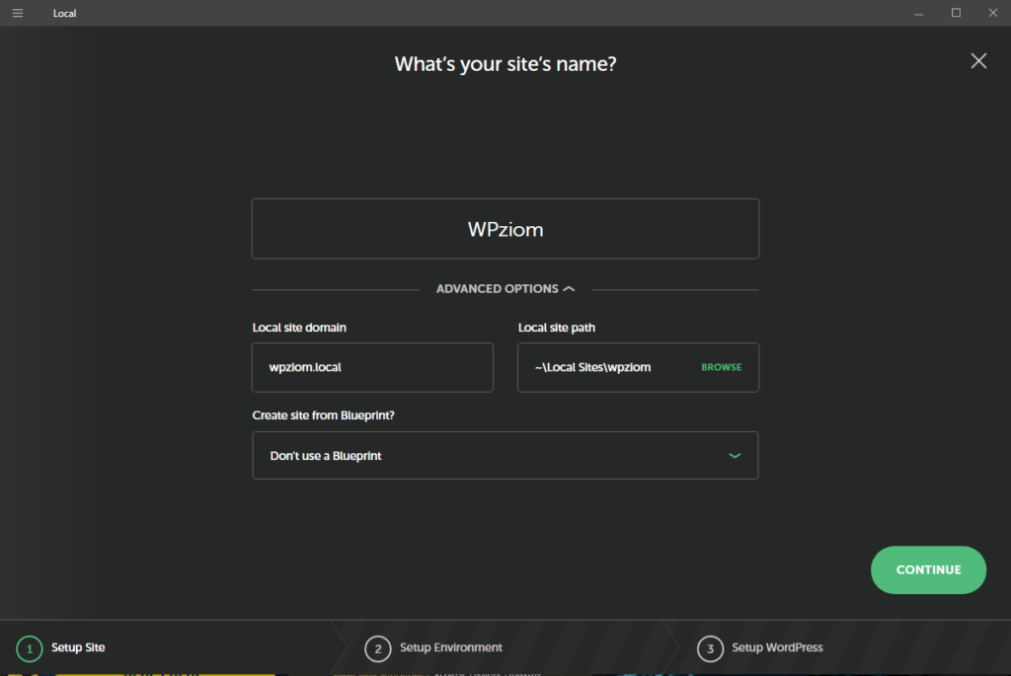Go to the Setup WordPress step
The height and width of the screenshot is (676, 1011).
[x=777, y=648]
